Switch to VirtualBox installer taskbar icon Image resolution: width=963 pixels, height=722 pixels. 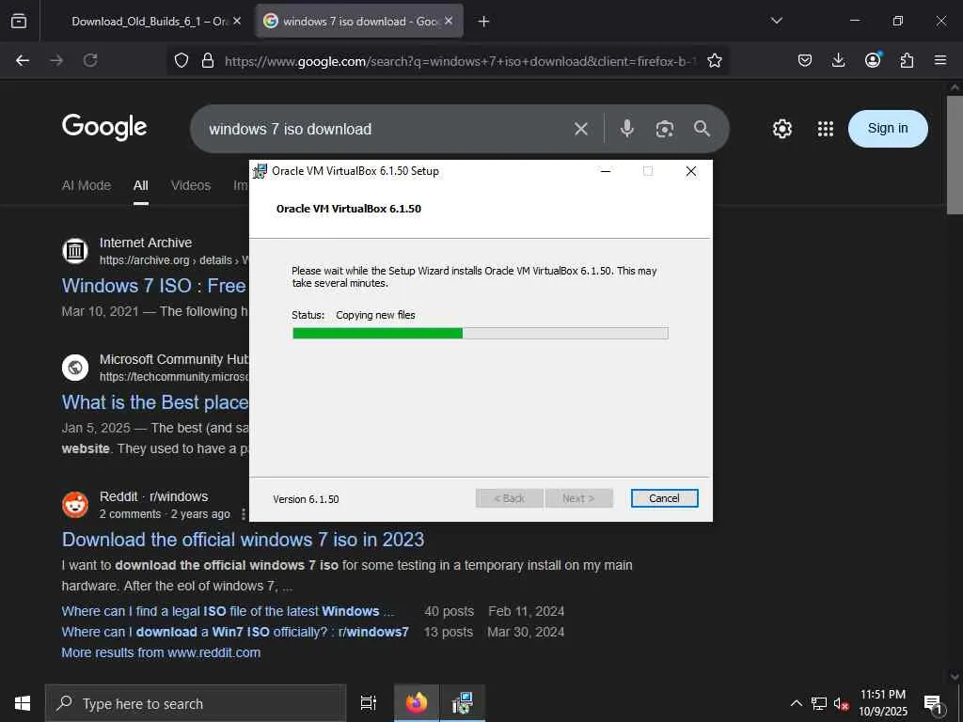click(463, 703)
